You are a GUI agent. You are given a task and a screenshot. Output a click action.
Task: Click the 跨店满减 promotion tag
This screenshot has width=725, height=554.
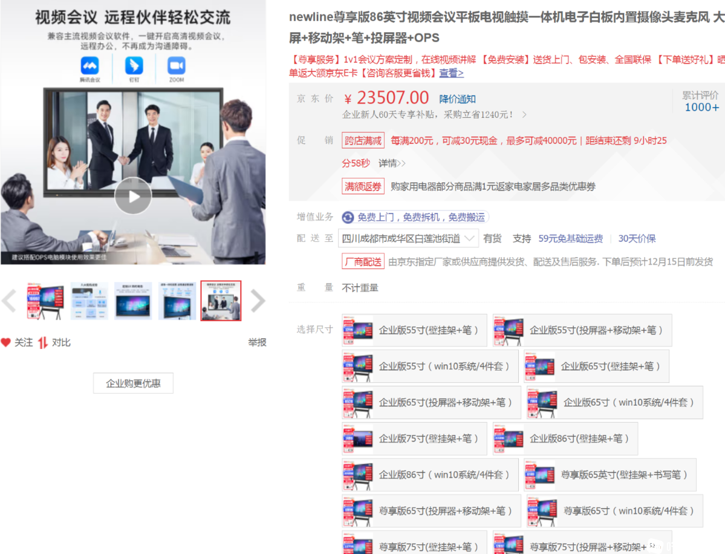(363, 140)
